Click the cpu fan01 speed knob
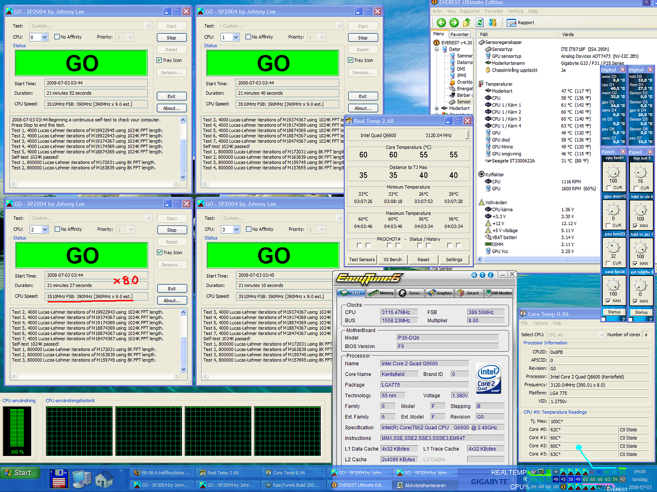The width and height of the screenshot is (657, 492). tap(614, 172)
